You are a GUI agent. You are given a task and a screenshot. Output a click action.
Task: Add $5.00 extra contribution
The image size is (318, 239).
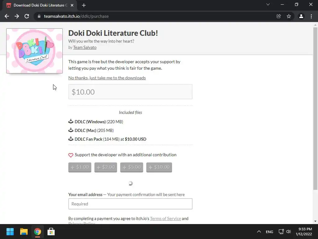(x=132, y=167)
